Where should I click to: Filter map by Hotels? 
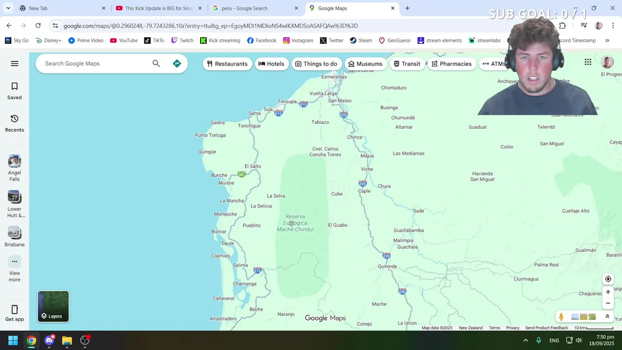click(272, 64)
